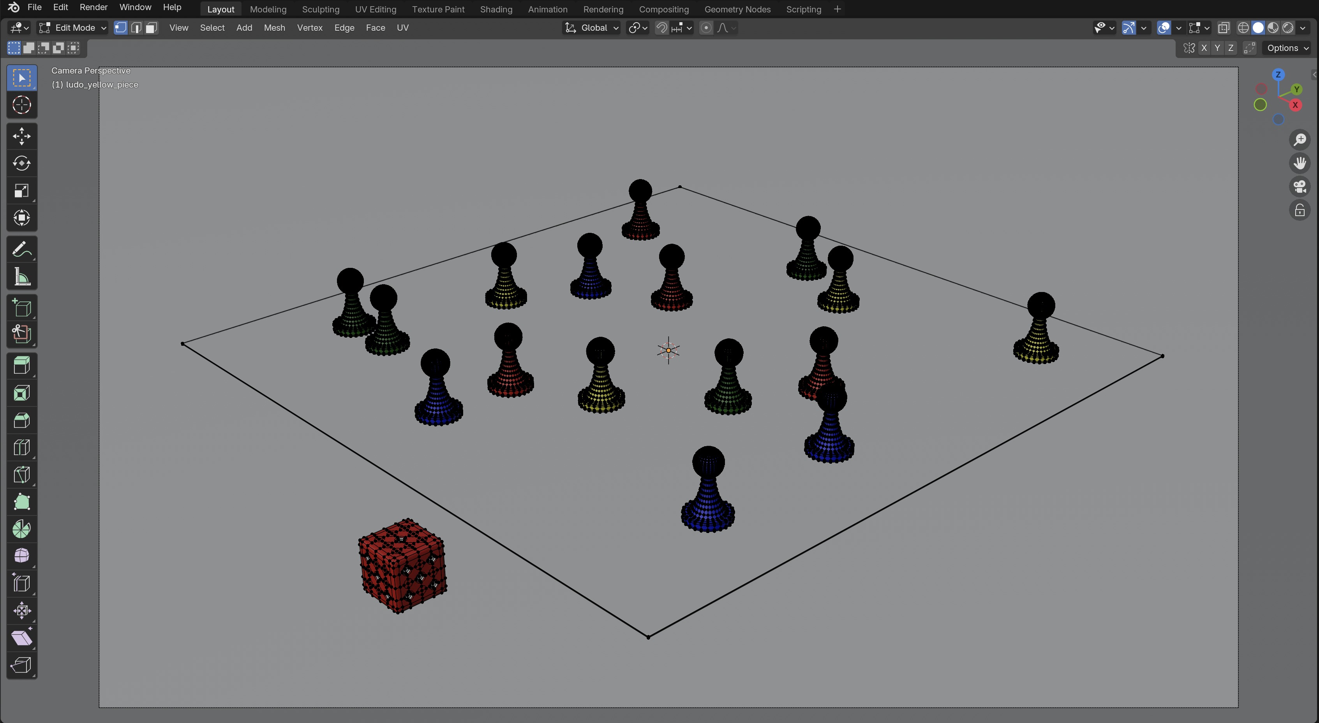Viewport: 1319px width, 723px height.
Task: Open the snapping options dropdown
Action: tap(682, 28)
